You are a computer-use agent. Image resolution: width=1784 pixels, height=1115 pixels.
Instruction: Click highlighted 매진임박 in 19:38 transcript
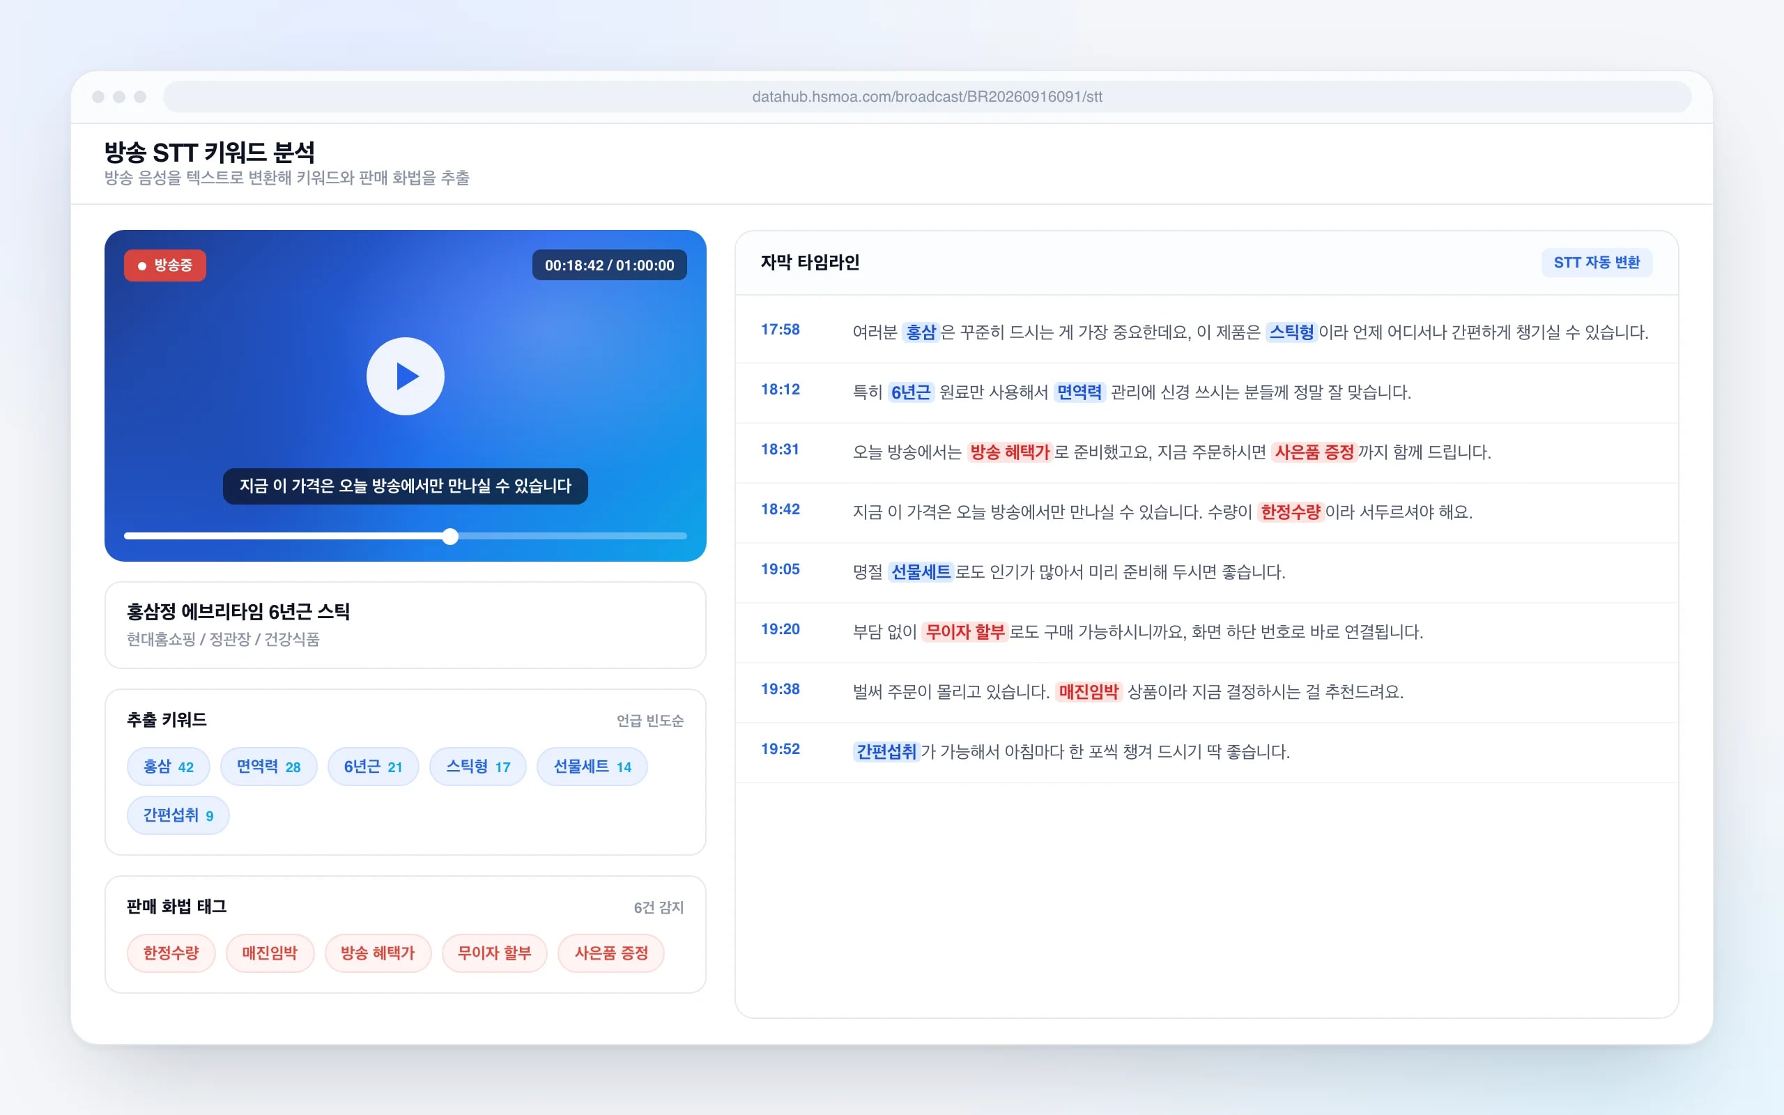click(1089, 692)
